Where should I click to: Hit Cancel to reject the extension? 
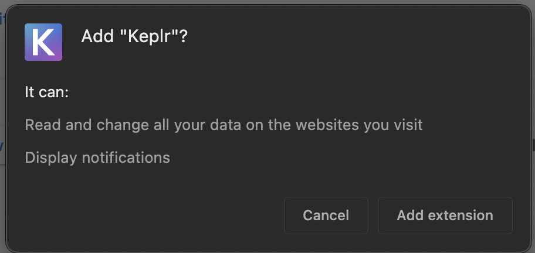[x=326, y=216]
